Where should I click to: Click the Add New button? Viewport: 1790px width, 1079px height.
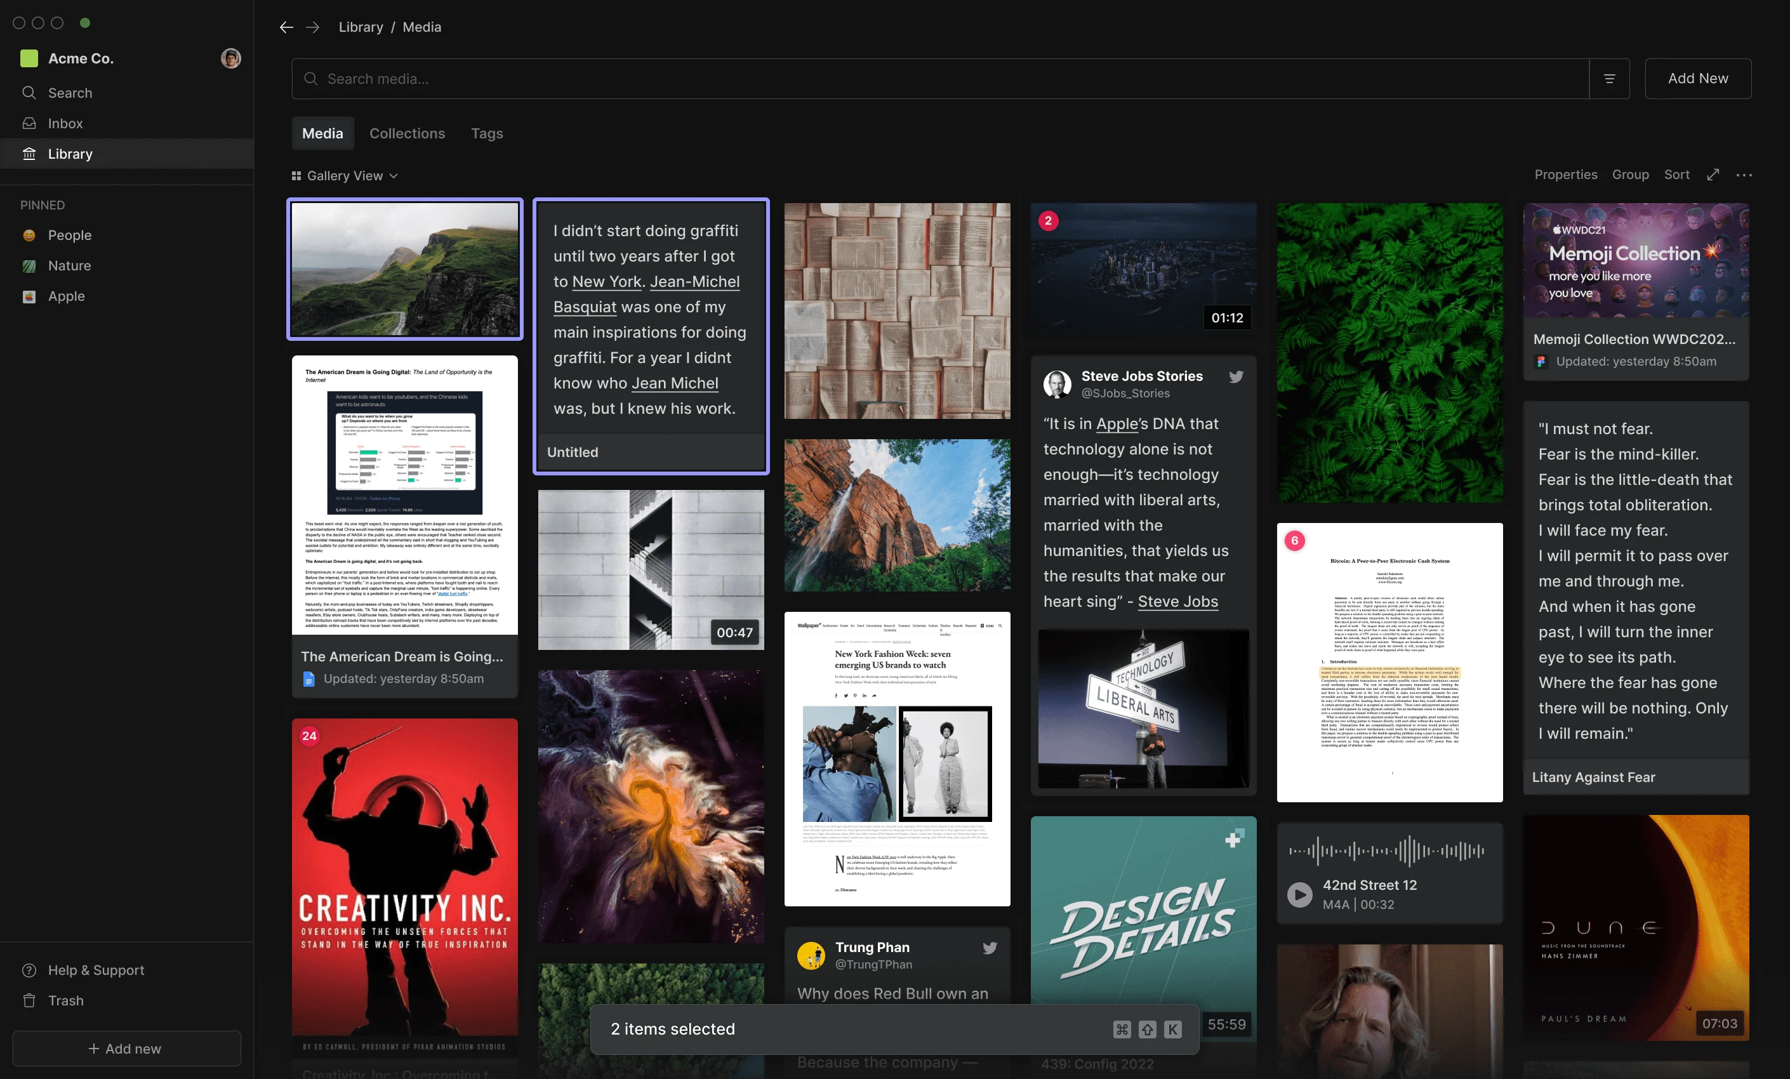pos(1698,79)
